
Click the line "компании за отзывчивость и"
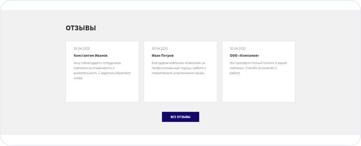[94, 68]
